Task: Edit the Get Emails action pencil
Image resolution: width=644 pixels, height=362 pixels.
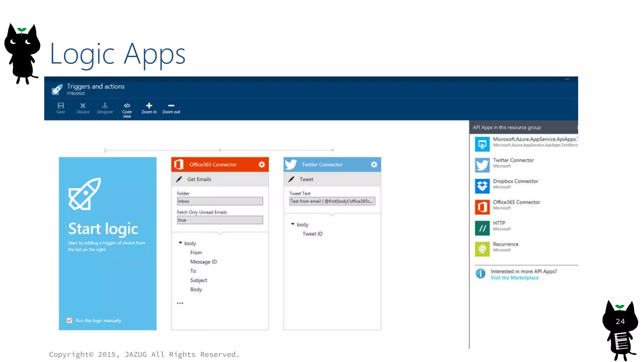Action: point(179,179)
